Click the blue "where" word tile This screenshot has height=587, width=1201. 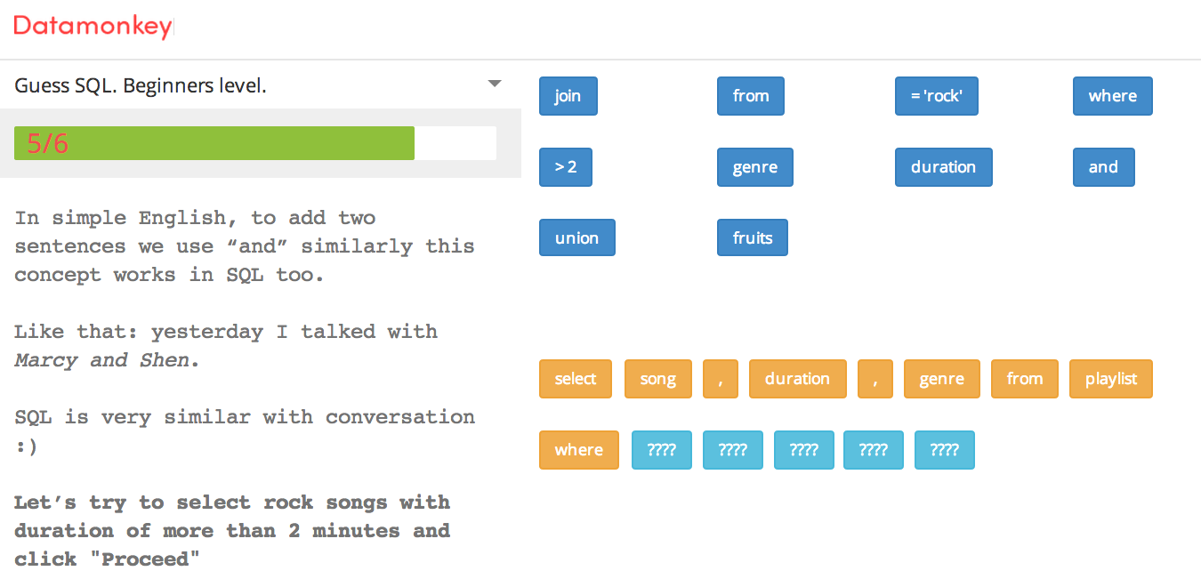pos(1112,96)
